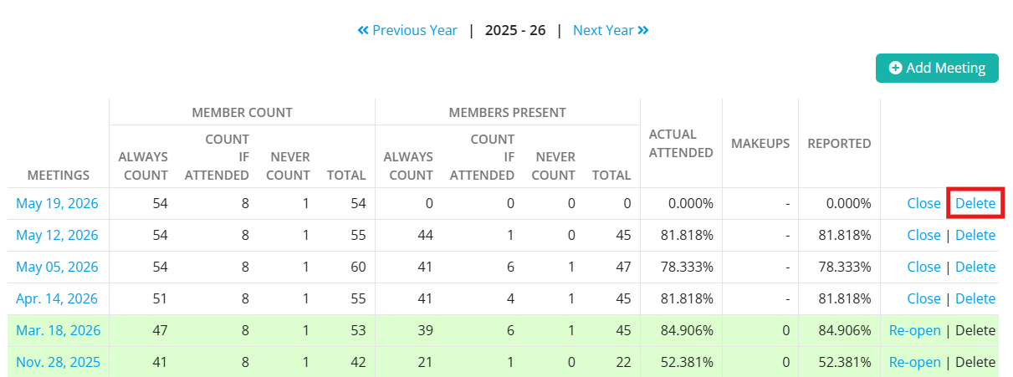Delete the May 05, 2026 meeting
The image size is (1013, 377).
[x=975, y=267]
